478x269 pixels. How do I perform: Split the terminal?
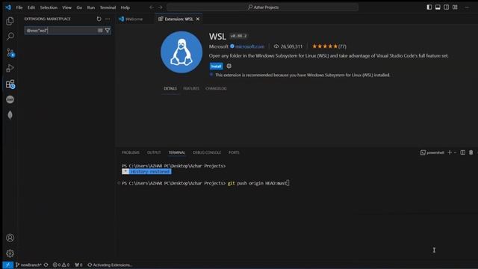pyautogui.click(x=463, y=152)
